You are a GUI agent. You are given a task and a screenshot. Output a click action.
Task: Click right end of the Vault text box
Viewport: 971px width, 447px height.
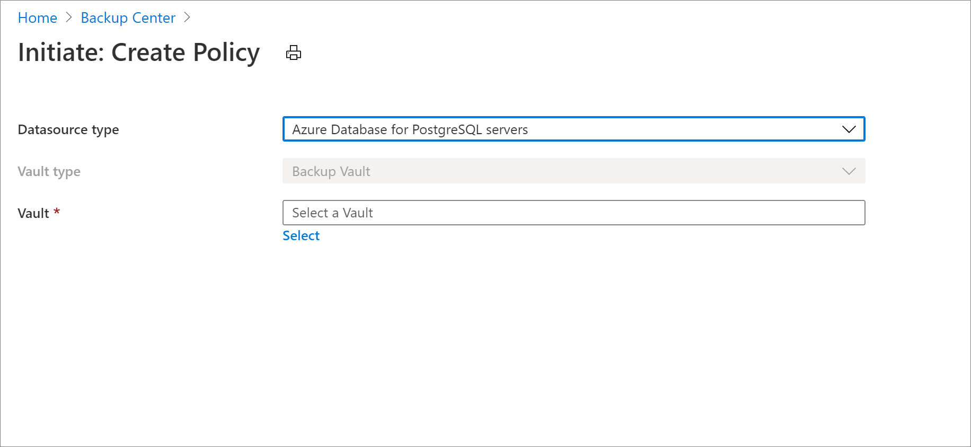click(x=848, y=213)
